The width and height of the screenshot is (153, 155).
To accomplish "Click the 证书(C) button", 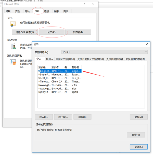I will coord(52,32).
